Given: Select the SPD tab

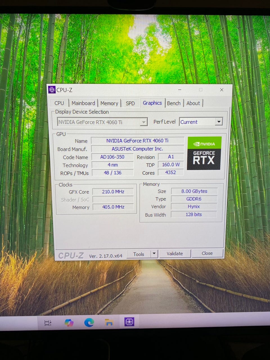Looking at the screenshot, I should point(130,103).
